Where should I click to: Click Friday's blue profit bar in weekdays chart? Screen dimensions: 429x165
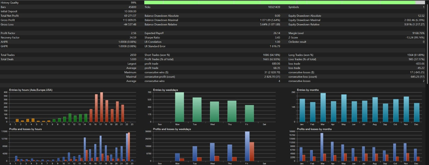pos(247,146)
